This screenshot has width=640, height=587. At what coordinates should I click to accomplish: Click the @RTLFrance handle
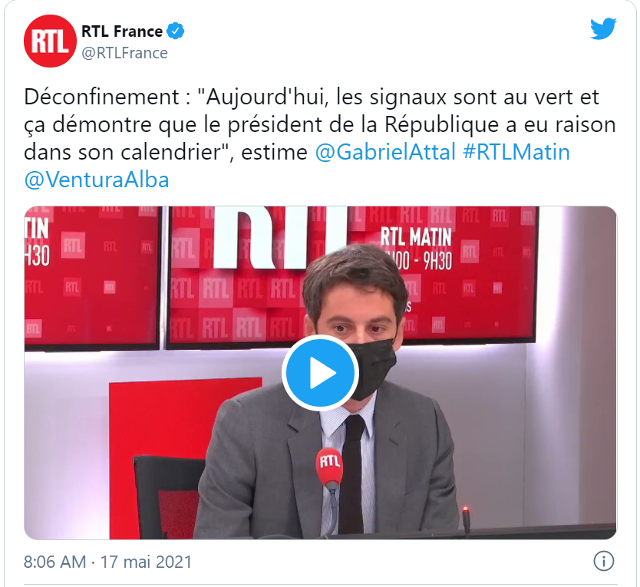pyautogui.click(x=125, y=53)
